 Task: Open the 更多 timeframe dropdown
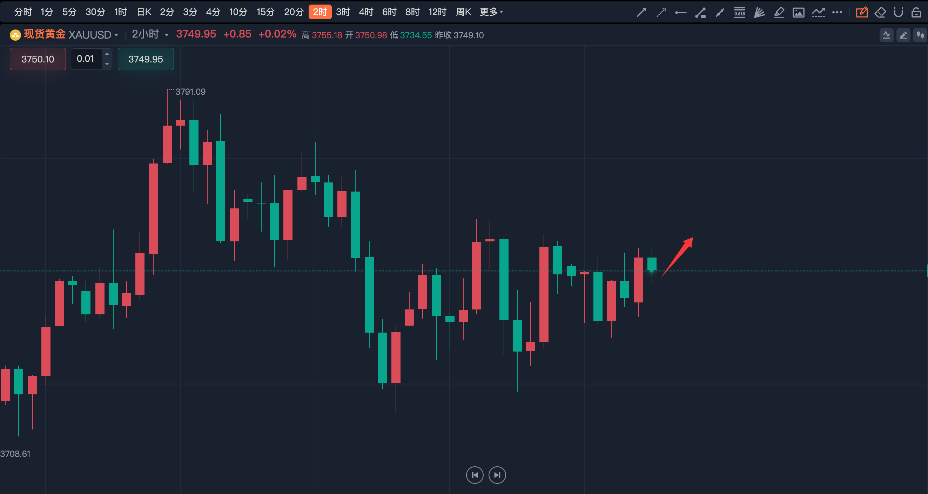click(491, 12)
